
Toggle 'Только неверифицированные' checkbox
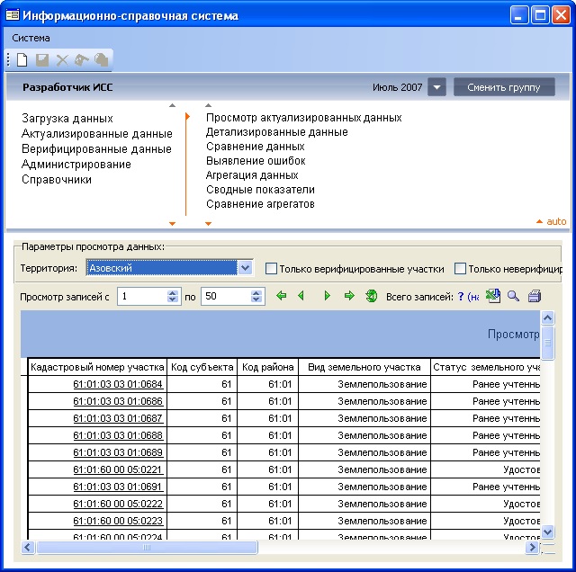tap(460, 268)
